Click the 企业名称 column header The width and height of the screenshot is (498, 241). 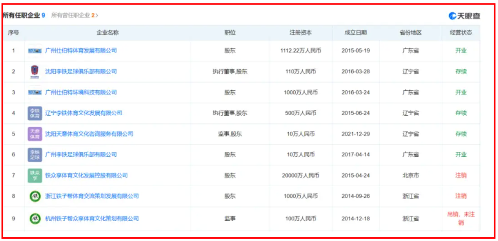(107, 33)
